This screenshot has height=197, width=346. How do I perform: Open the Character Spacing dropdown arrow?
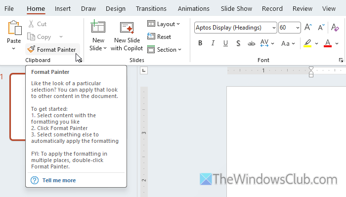point(273,43)
